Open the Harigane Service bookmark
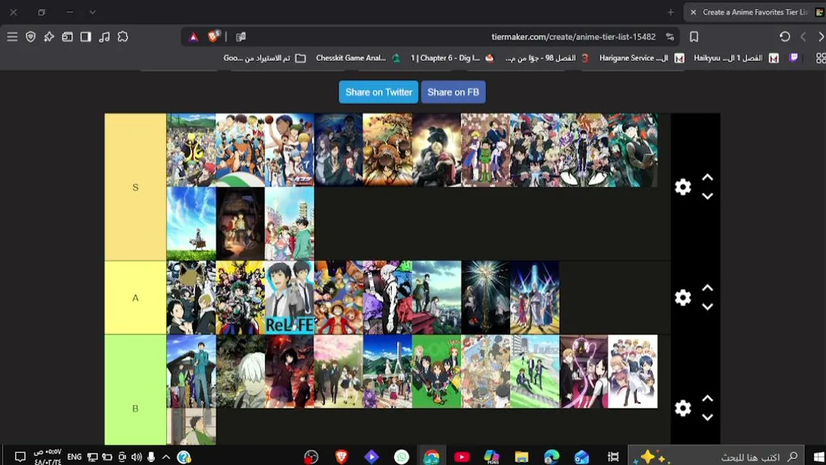 tap(641, 58)
